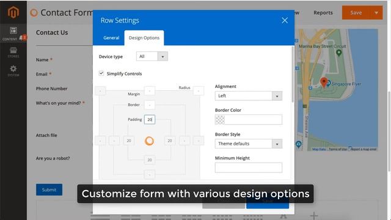Click the top Padding input field
Image resolution: width=391 pixels, height=220 pixels.
point(149,120)
